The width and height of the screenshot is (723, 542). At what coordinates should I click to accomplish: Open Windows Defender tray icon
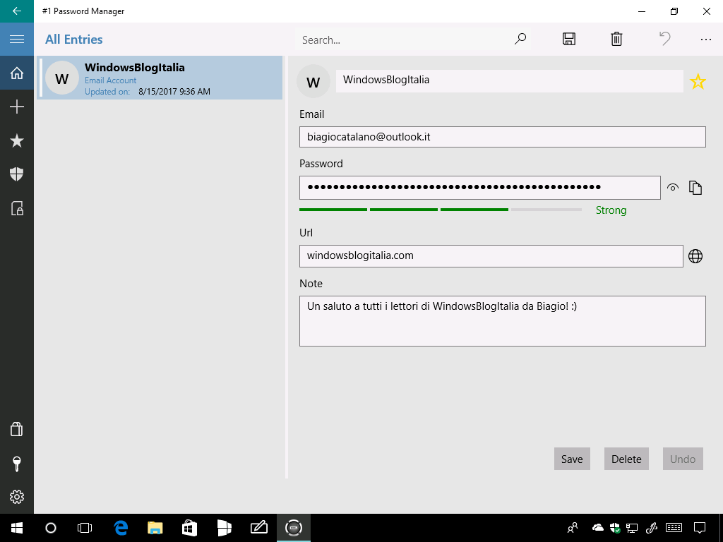click(x=615, y=528)
